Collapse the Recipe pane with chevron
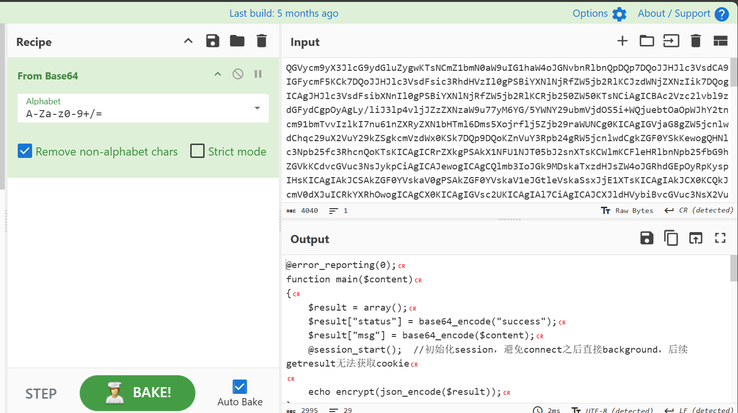The width and height of the screenshot is (738, 413). click(x=188, y=41)
